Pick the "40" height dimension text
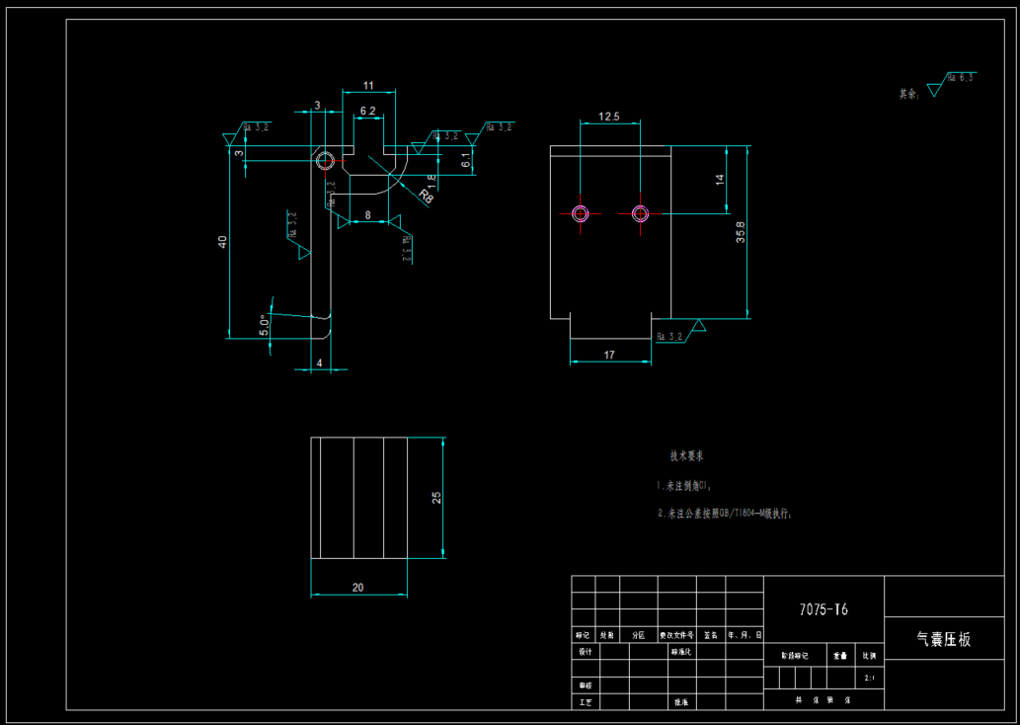 click(222, 242)
